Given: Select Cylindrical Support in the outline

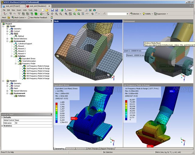Looking at the screenshot, I should pyautogui.click(x=25, y=44).
